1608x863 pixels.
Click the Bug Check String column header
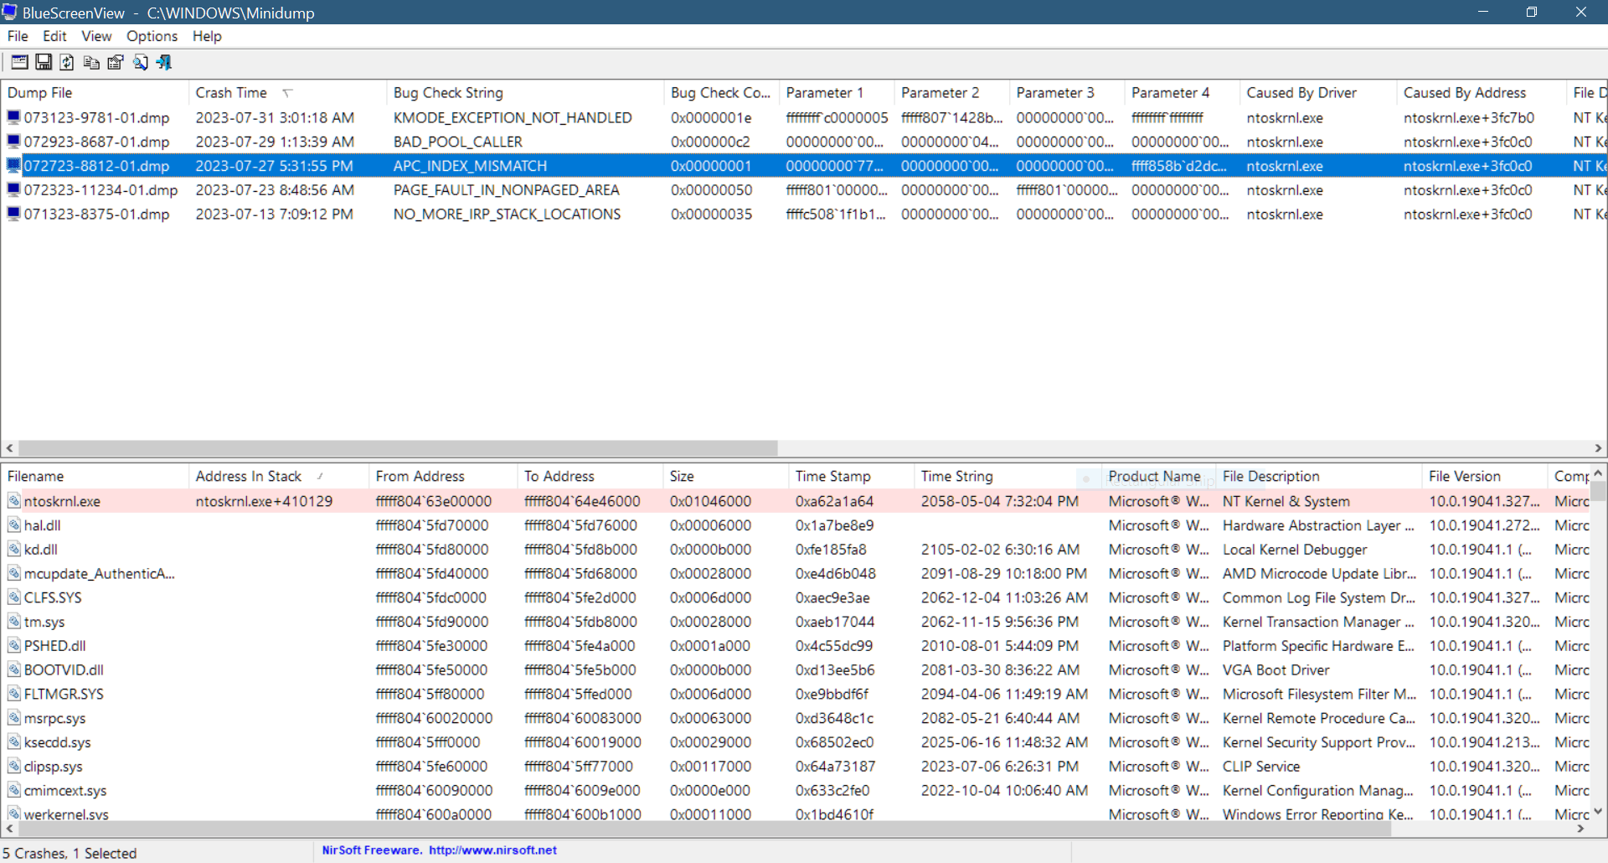coord(448,92)
